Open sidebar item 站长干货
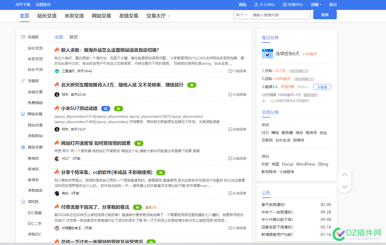Screen dimensions: 386x245 (35, 70)
